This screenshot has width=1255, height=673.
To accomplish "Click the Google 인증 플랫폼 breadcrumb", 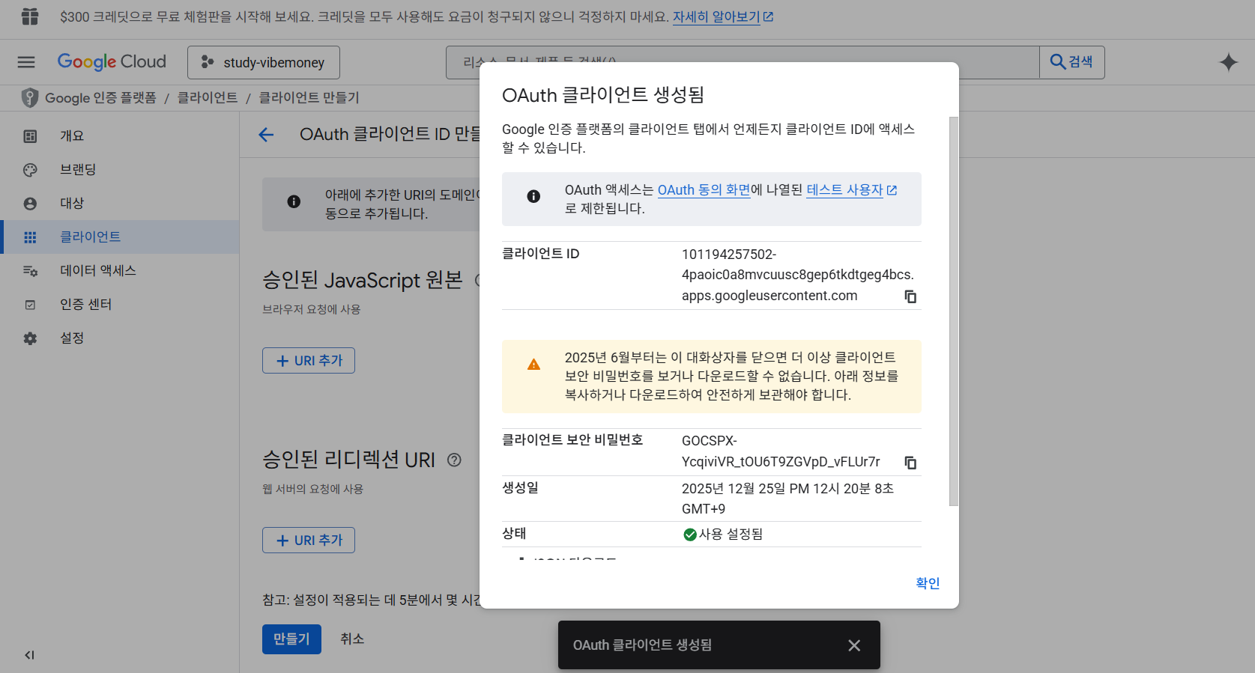I will (x=100, y=98).
